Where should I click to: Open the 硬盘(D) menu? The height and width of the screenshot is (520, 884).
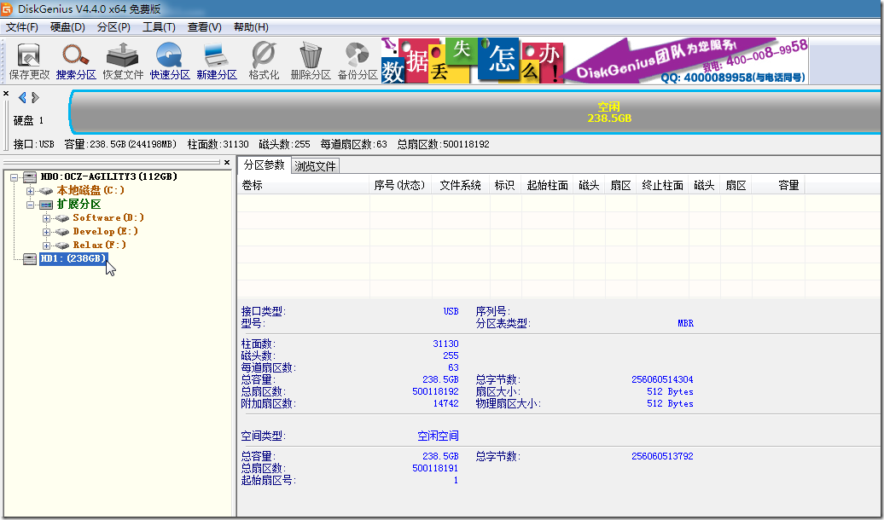(x=67, y=27)
